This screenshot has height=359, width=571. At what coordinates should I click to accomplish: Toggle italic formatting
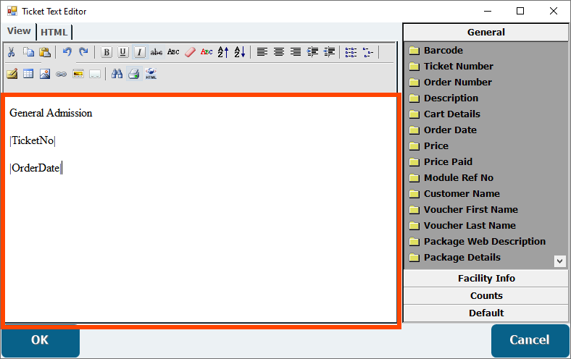[139, 52]
